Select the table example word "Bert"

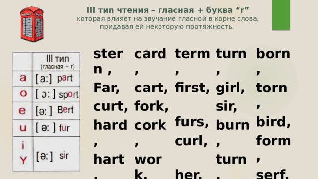tap(65, 110)
